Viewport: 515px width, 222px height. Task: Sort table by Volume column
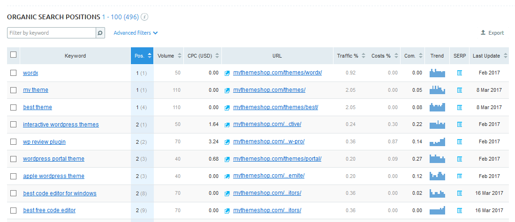(x=169, y=56)
